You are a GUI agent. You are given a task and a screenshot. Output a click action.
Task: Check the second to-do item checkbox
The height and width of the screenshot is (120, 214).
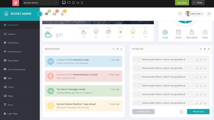139,68
